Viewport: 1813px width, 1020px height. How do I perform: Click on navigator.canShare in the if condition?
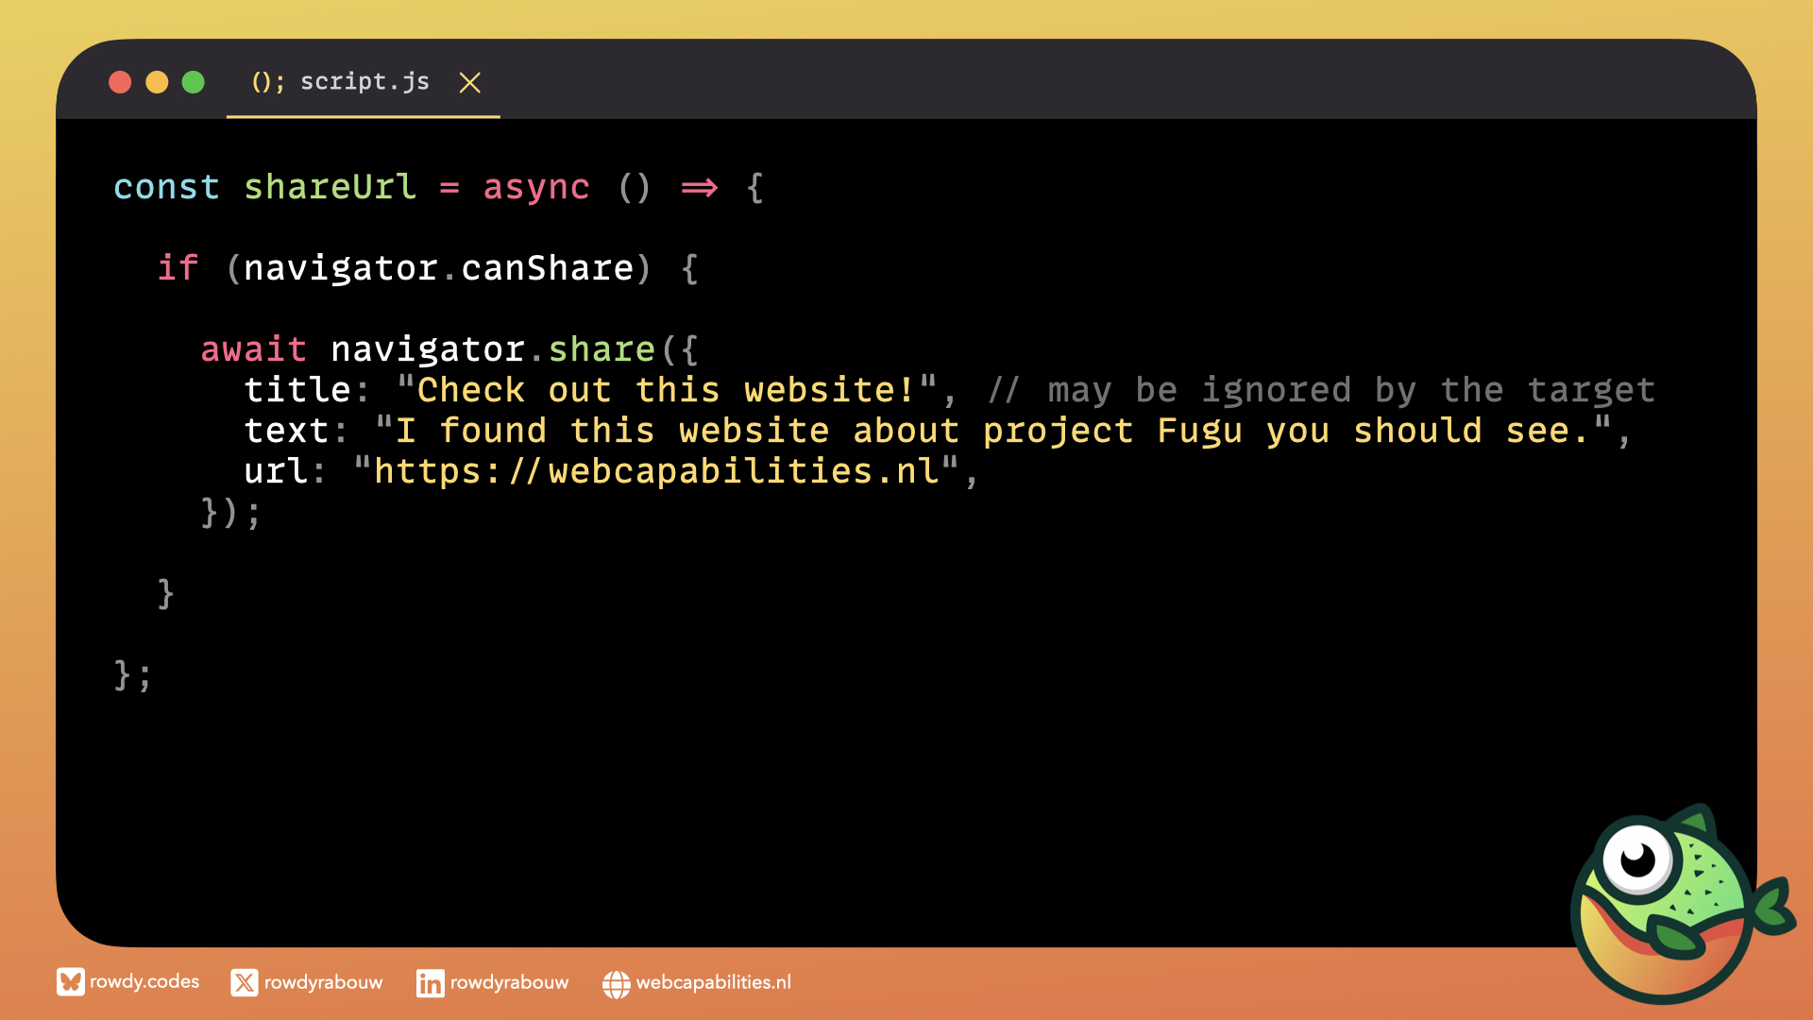(438, 268)
